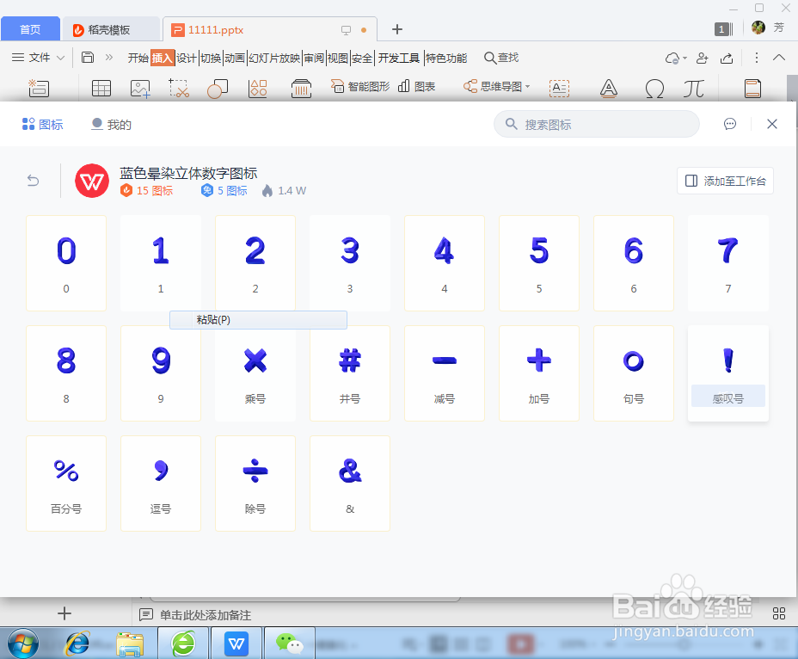
Task: Open the 稻壳模板 tab
Action: pyautogui.click(x=109, y=29)
